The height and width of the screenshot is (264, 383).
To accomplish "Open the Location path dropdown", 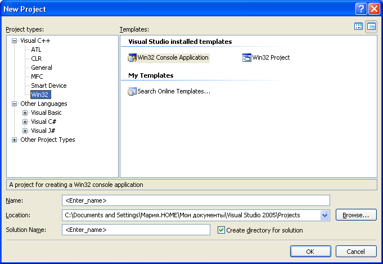I will coord(325,216).
